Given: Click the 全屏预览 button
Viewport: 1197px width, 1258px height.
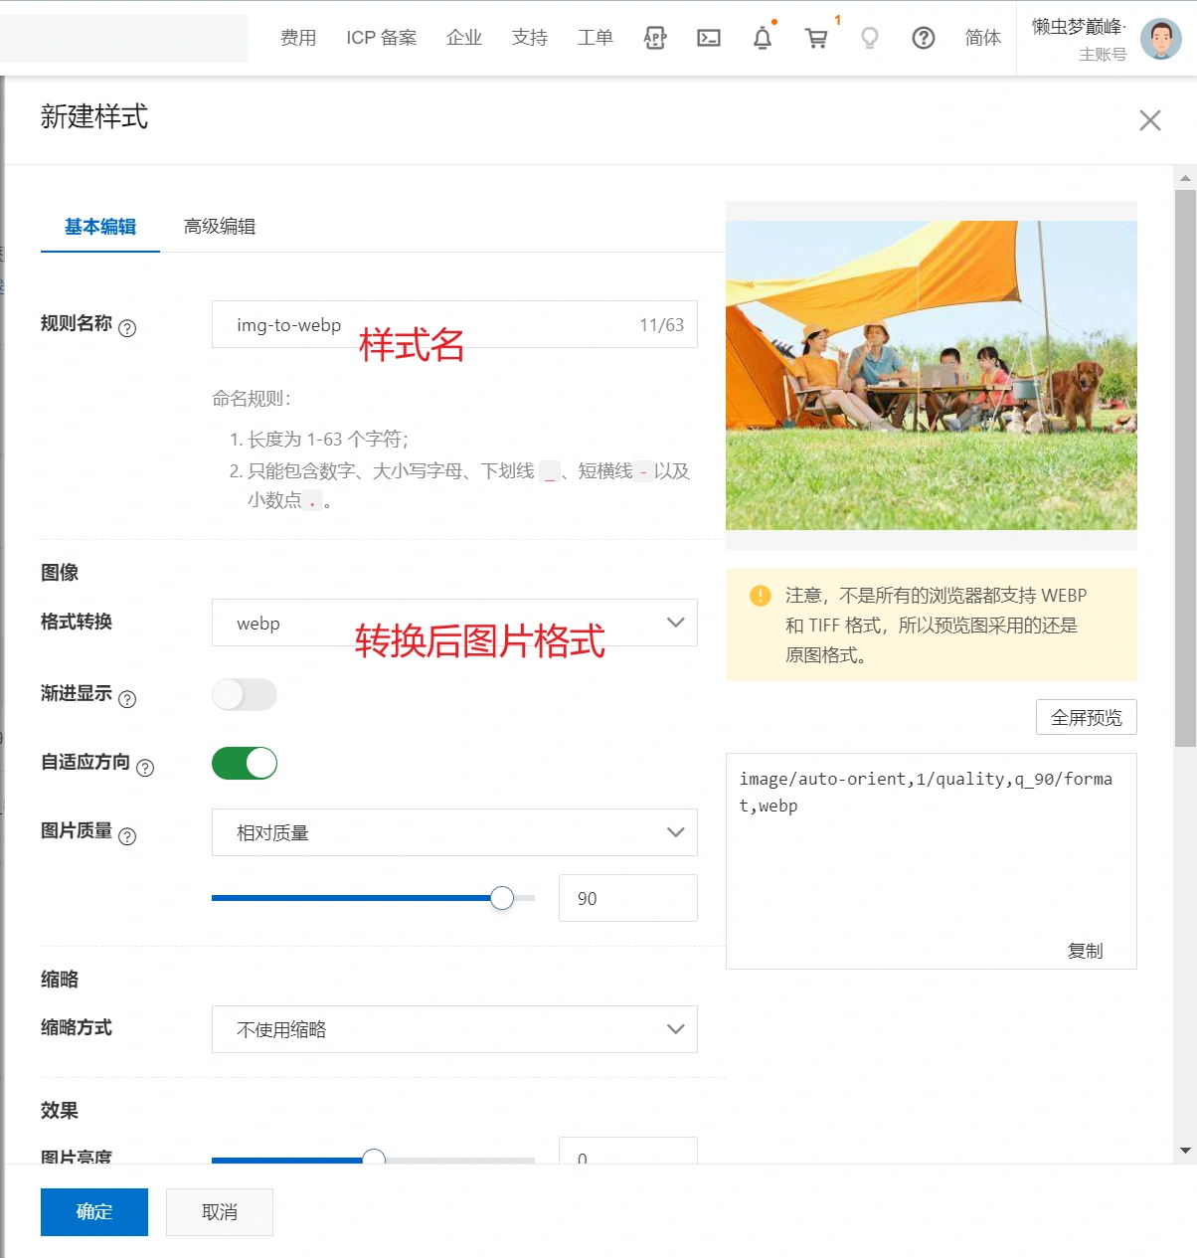Looking at the screenshot, I should [x=1086, y=717].
